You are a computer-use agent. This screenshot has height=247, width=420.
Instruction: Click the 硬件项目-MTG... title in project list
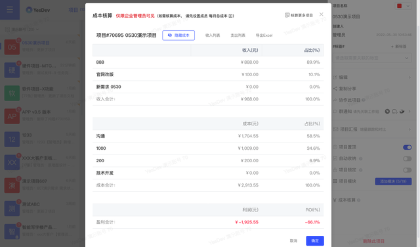point(39,66)
